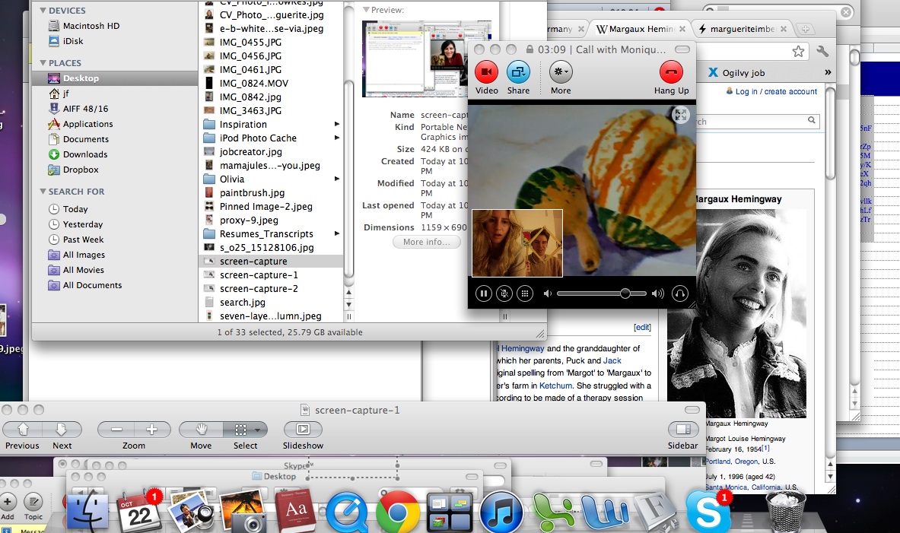
Task: Pause the call with the hold button
Action: tap(483, 293)
